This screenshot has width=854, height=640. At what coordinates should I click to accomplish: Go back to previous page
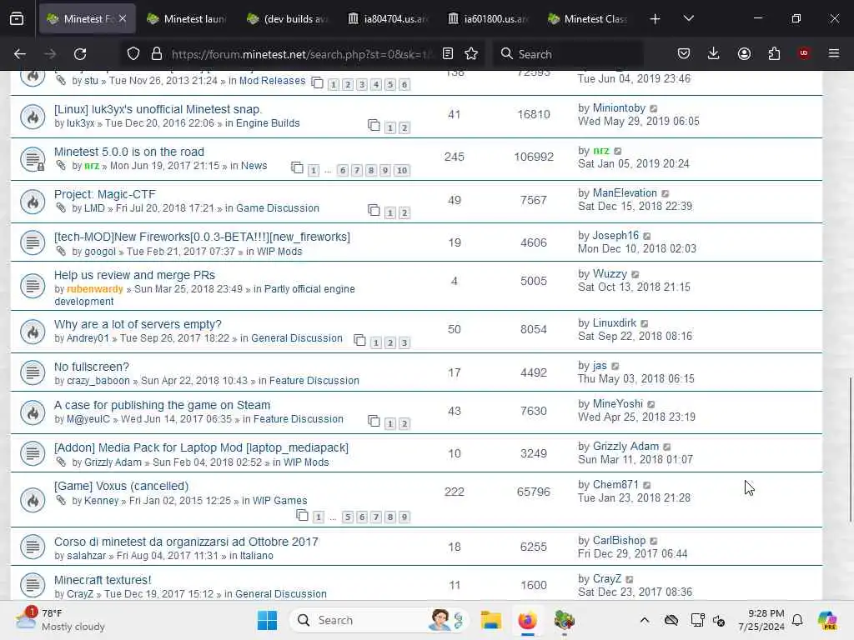20,54
